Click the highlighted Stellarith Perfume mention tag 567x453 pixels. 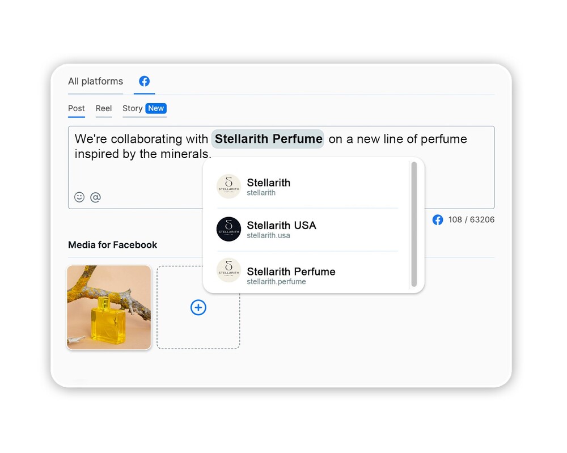[x=268, y=139]
